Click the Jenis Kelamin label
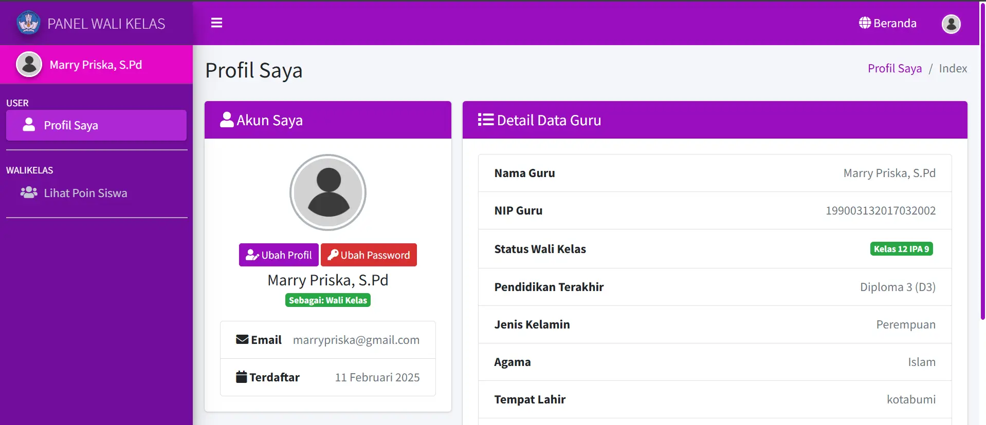 532,324
